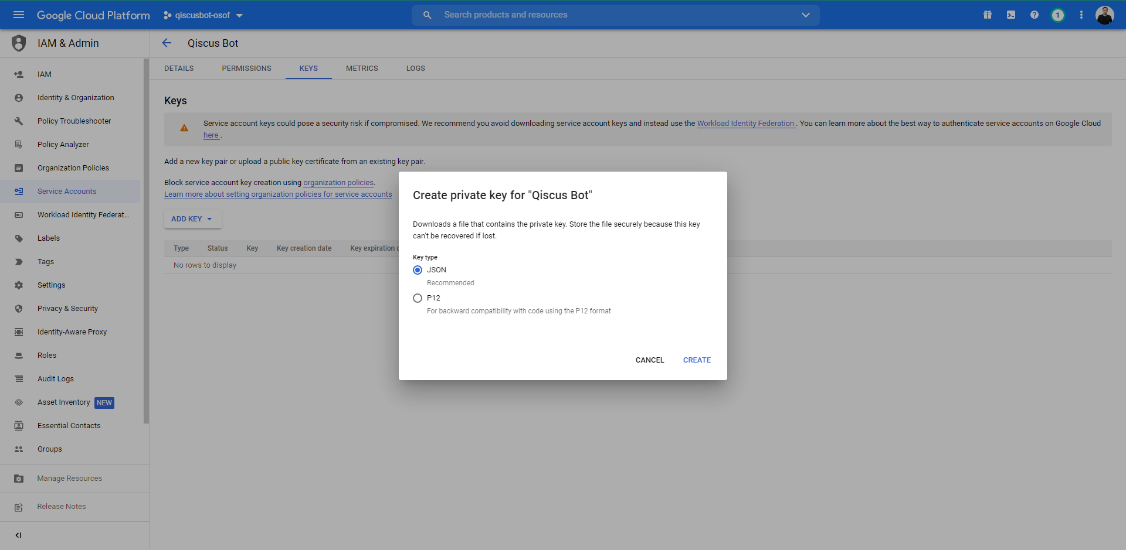
Task: Click the Workload Identity Federation link
Action: 745,124
